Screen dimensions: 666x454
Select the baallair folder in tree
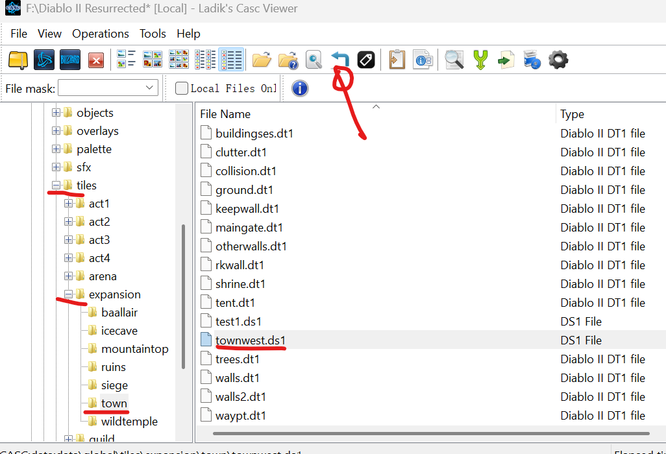pos(119,313)
